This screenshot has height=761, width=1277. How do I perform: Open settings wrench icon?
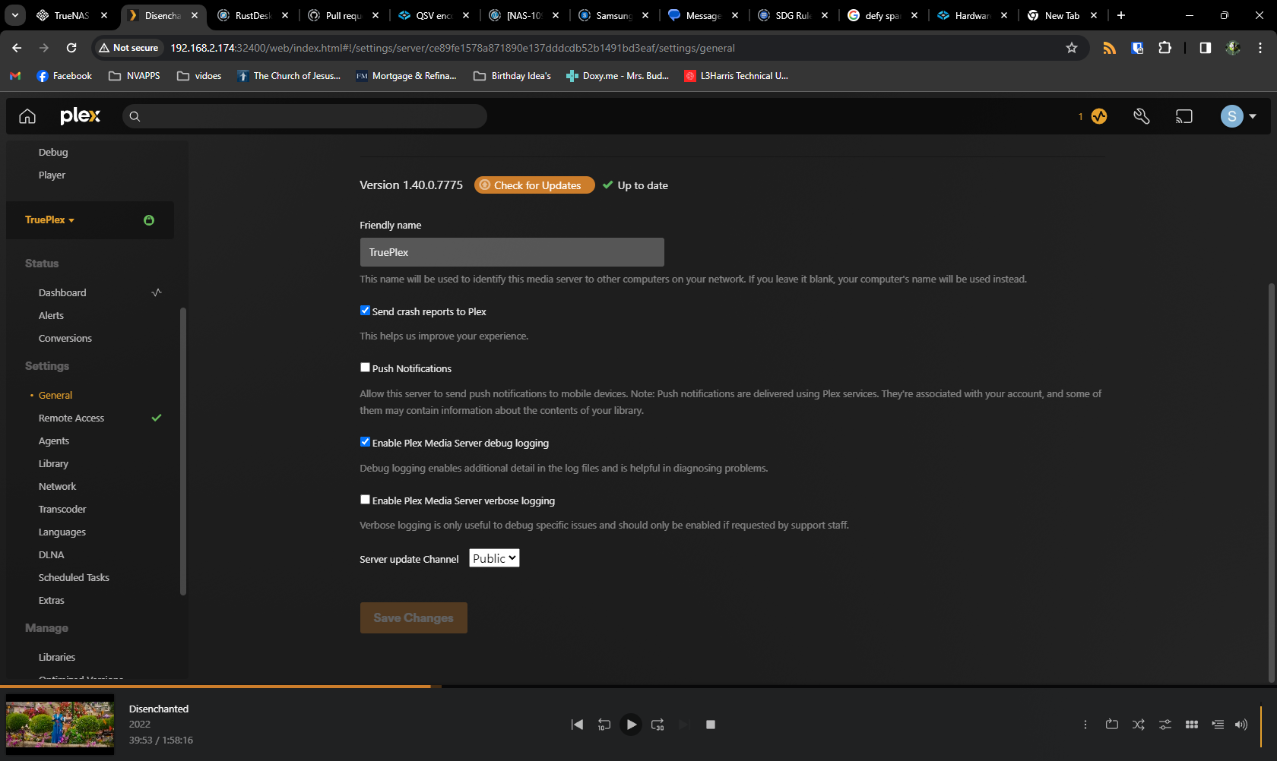(x=1142, y=116)
